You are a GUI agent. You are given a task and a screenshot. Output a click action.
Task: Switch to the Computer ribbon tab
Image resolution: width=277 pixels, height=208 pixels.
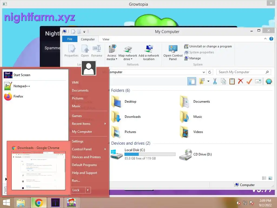(x=88, y=39)
